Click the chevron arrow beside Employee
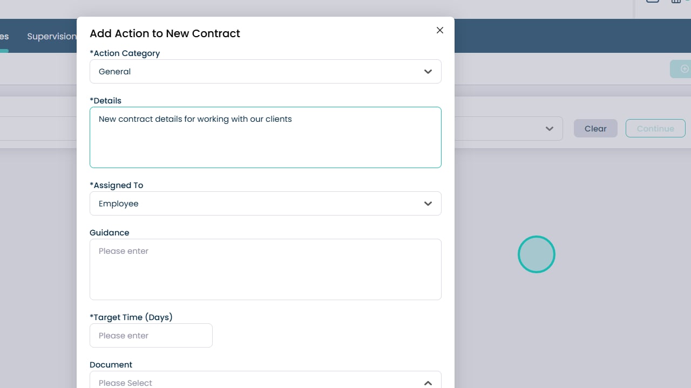 [x=428, y=204]
